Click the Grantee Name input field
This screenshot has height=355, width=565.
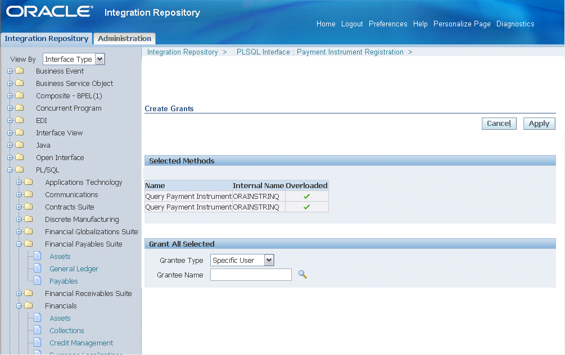[x=251, y=275]
